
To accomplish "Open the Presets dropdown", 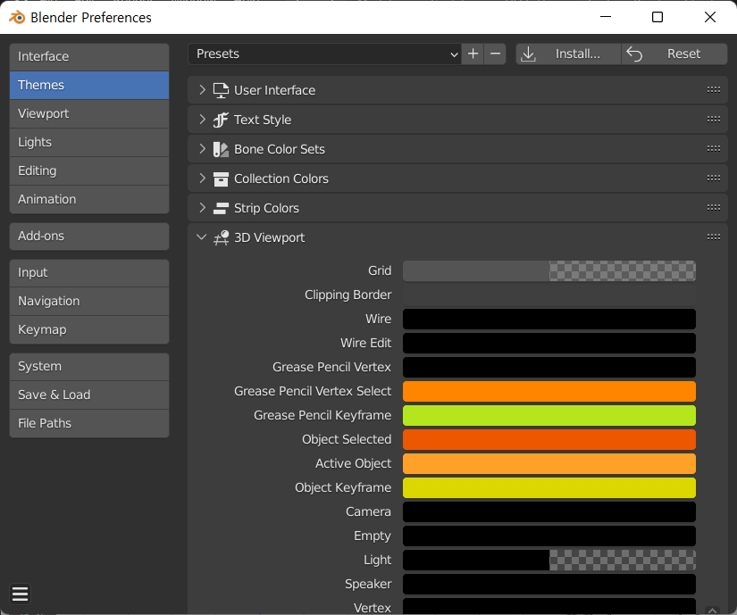I will [x=324, y=54].
